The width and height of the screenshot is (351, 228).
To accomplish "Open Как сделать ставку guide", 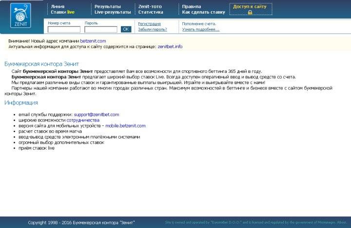I will [203, 12].
